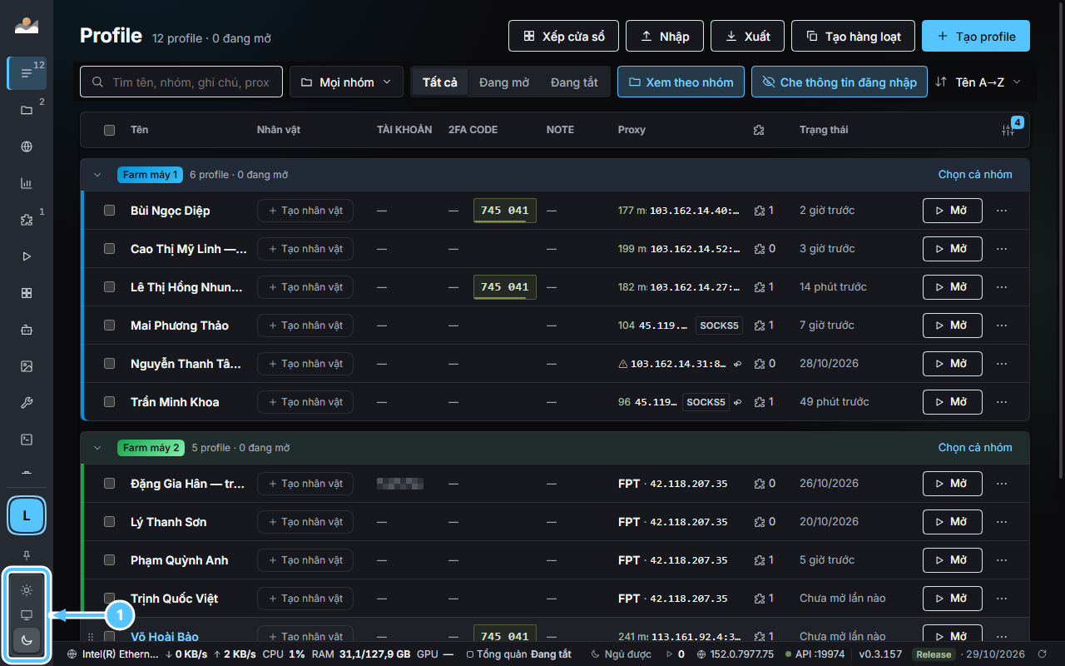Open the L user avatar
1065x666 pixels.
(x=27, y=516)
